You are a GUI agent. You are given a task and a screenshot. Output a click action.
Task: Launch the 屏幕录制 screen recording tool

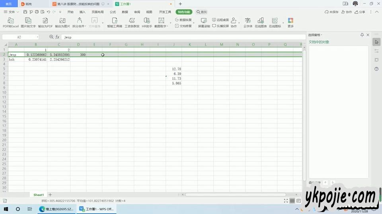tap(204, 22)
